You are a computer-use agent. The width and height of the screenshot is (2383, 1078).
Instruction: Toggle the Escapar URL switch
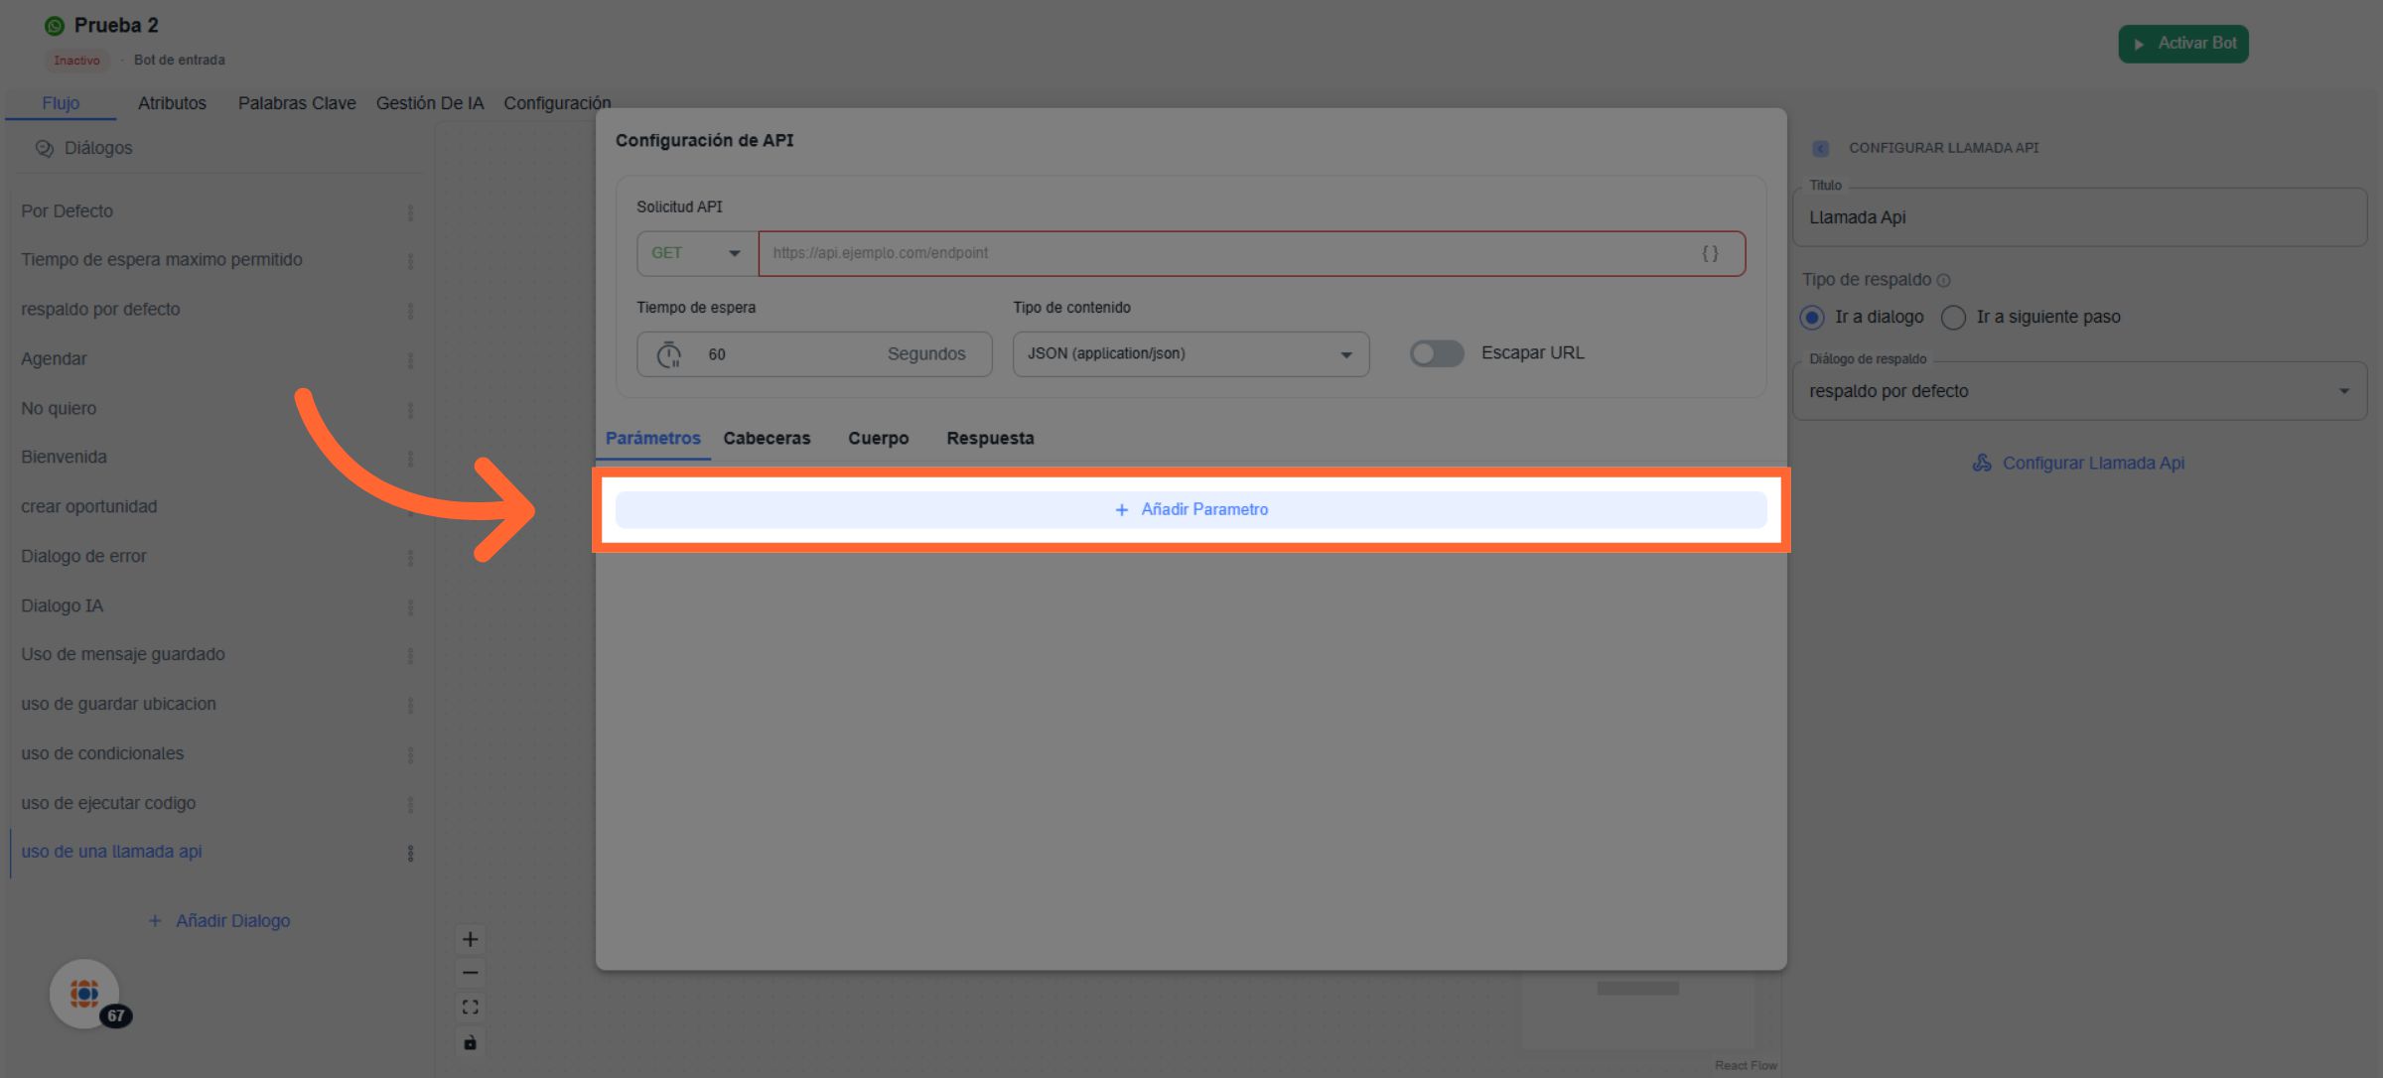1436,353
